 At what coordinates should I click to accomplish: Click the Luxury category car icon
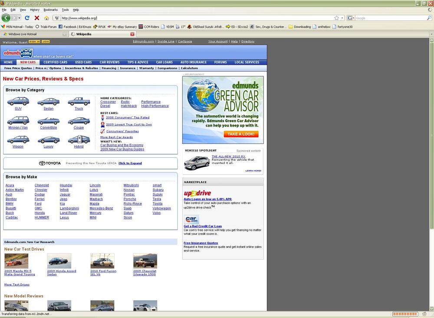click(x=49, y=140)
